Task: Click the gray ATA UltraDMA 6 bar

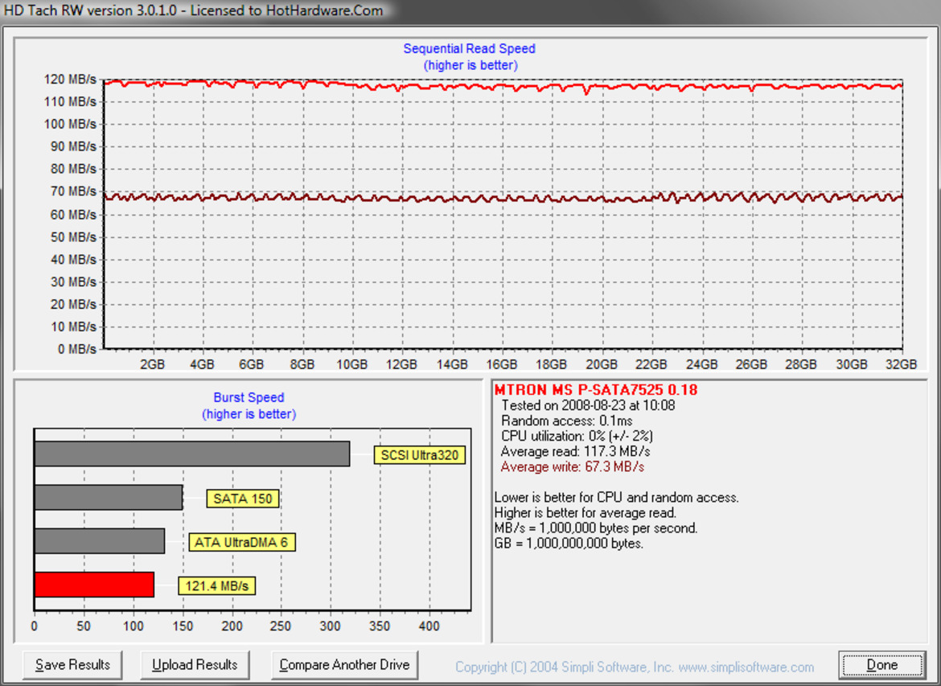Action: tap(100, 540)
